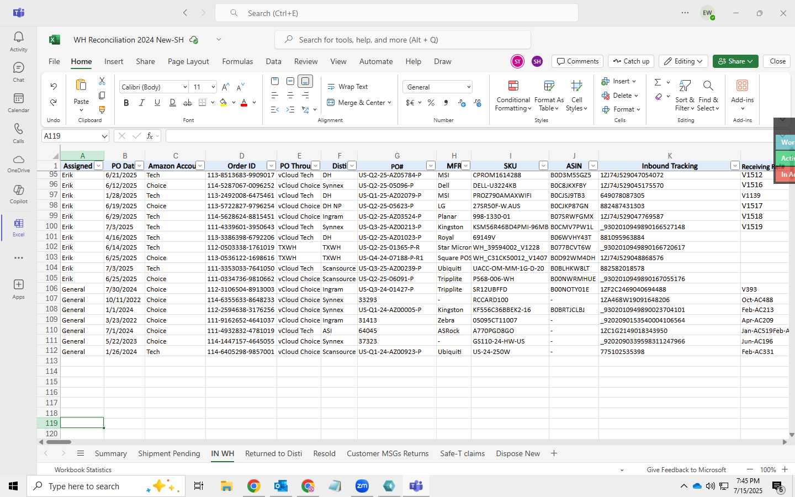Decrease decimal places
Viewport: 795px width, 497px height.
[x=478, y=103]
